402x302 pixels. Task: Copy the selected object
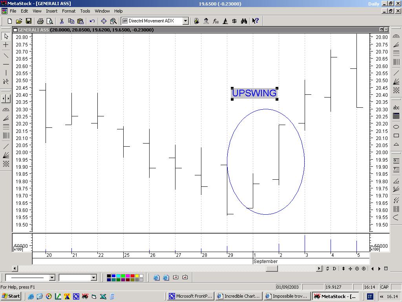coord(71,21)
